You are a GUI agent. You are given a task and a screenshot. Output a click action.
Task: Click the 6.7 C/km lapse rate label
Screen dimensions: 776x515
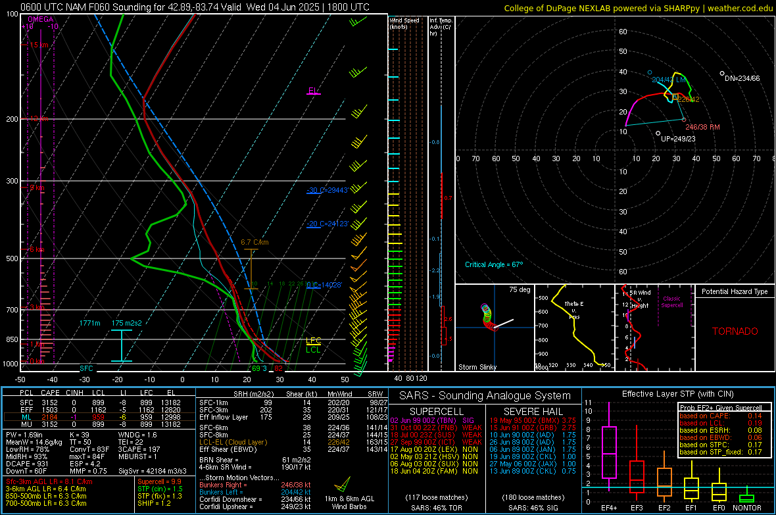(255, 242)
